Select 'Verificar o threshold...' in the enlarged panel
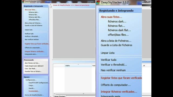The image size is (173, 97). click(114, 65)
